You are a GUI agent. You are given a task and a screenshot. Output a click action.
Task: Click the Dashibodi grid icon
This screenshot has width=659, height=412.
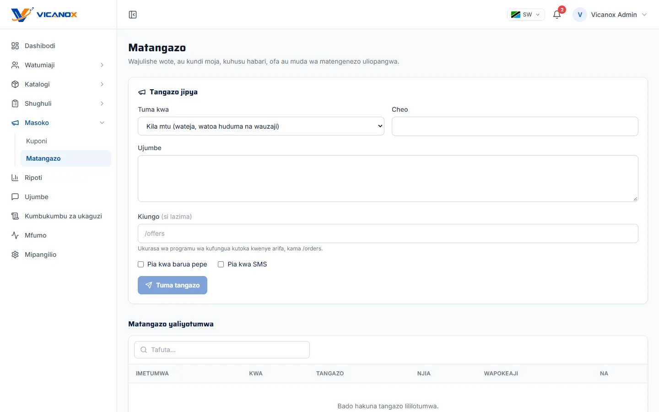tap(15, 46)
